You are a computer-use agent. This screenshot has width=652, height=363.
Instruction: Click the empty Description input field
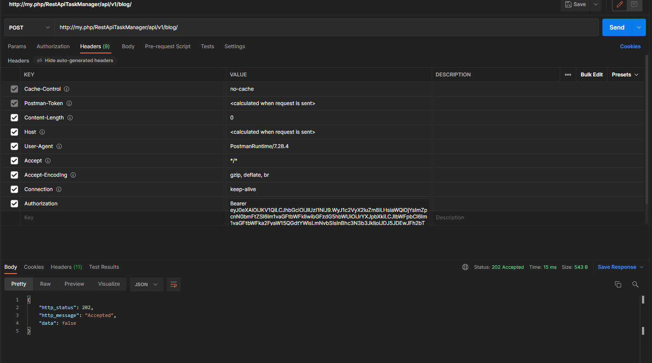(538, 218)
